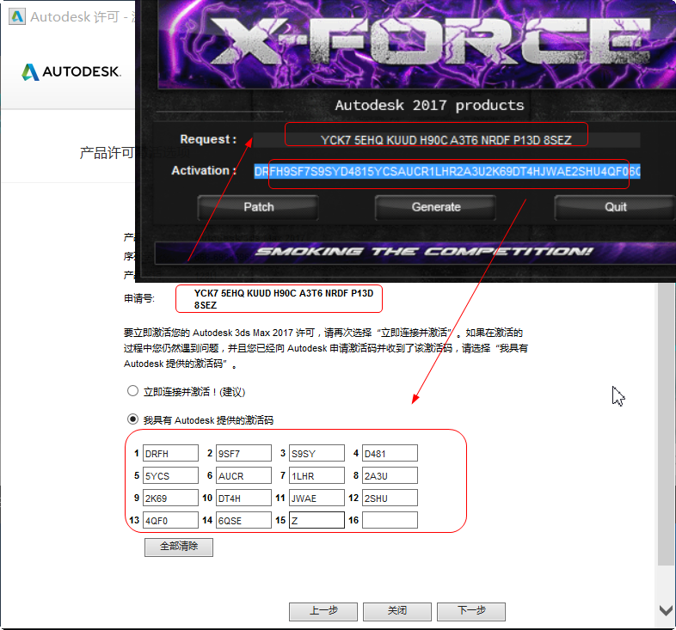Click the Autodesk 2017 products heading text
Screen dimensions: 676x630
(429, 105)
